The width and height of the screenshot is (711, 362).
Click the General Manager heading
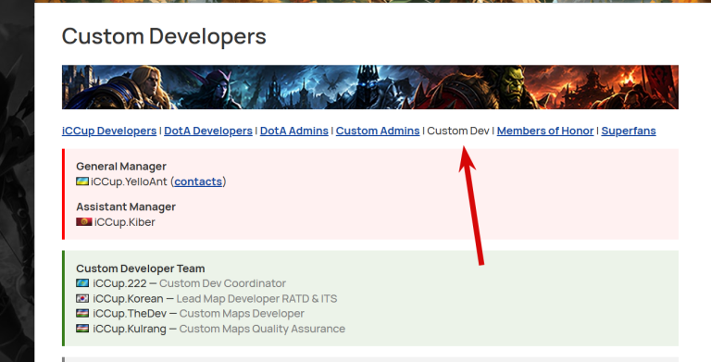[x=121, y=166]
